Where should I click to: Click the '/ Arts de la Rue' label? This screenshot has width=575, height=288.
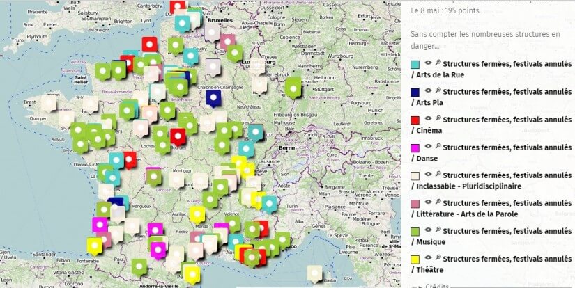438,75
